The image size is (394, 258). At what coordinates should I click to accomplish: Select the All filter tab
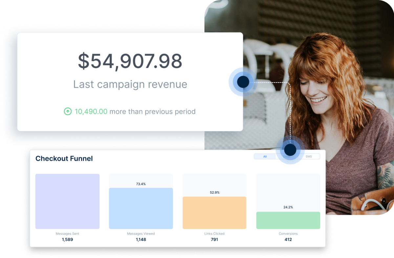tap(265, 157)
